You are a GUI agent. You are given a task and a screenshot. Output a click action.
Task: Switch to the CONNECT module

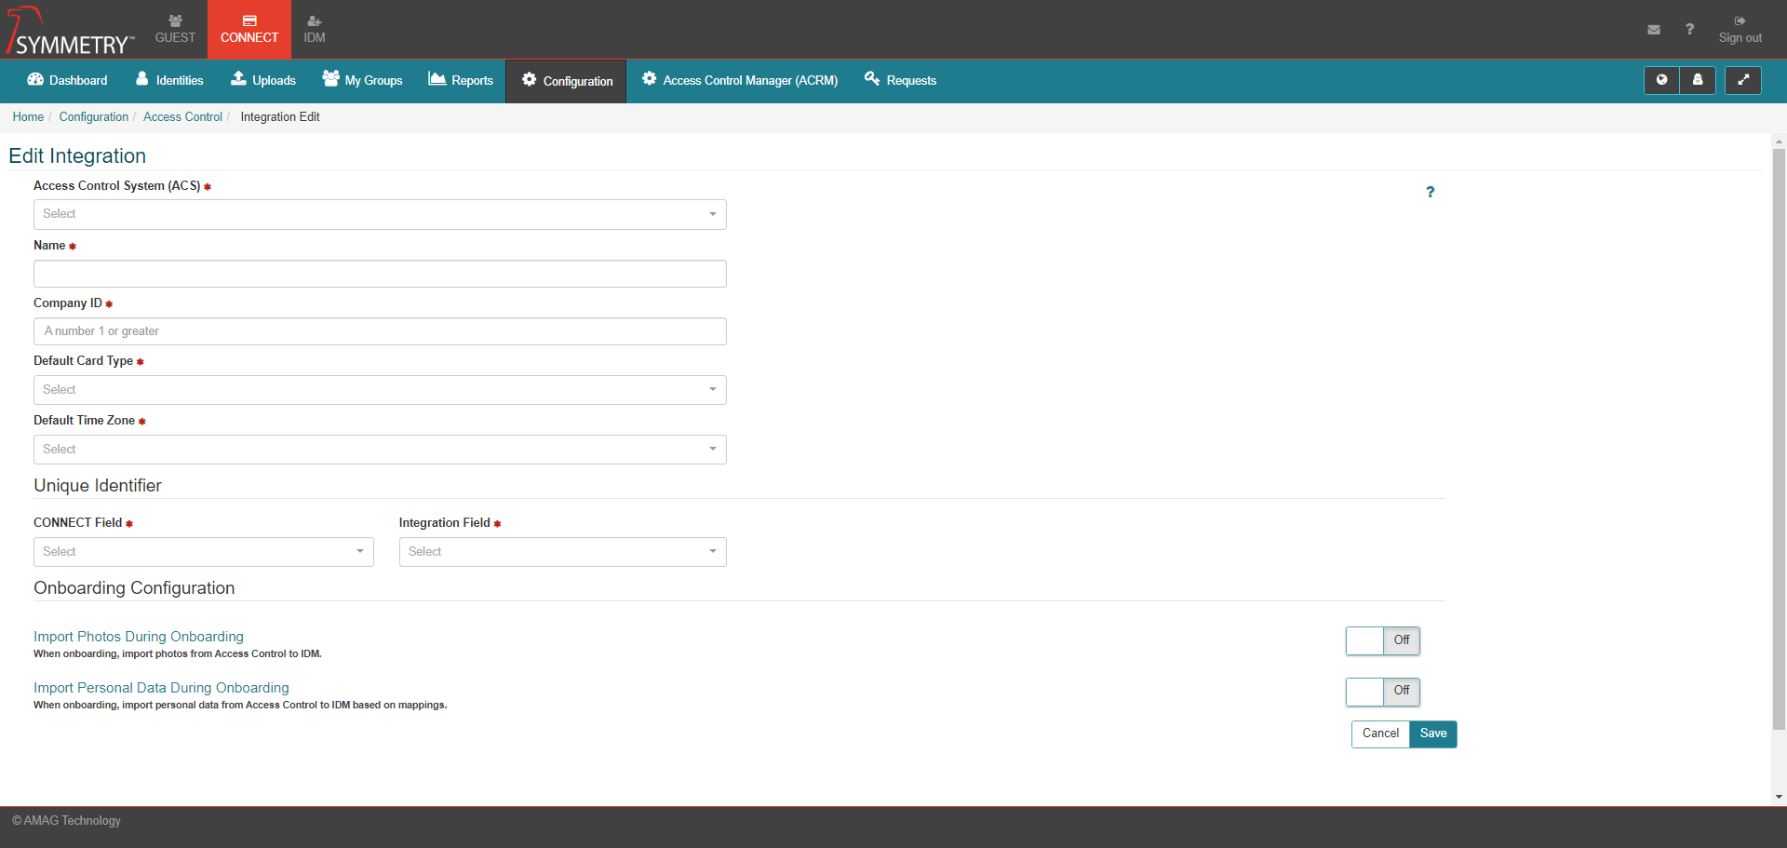[x=249, y=29]
